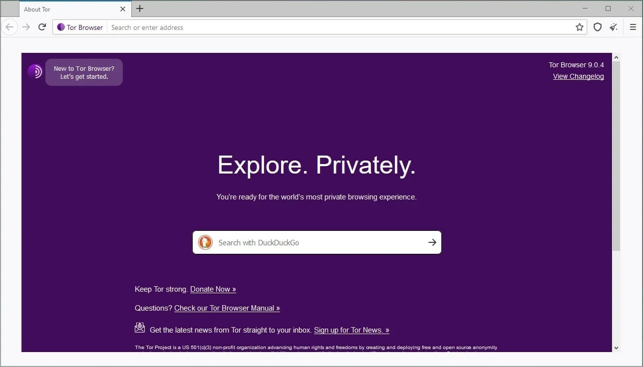
Task: Click 'You're ready for the world's most private' text
Action: (317, 197)
